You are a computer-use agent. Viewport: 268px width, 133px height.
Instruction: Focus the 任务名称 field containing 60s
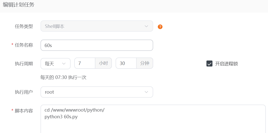(96, 45)
